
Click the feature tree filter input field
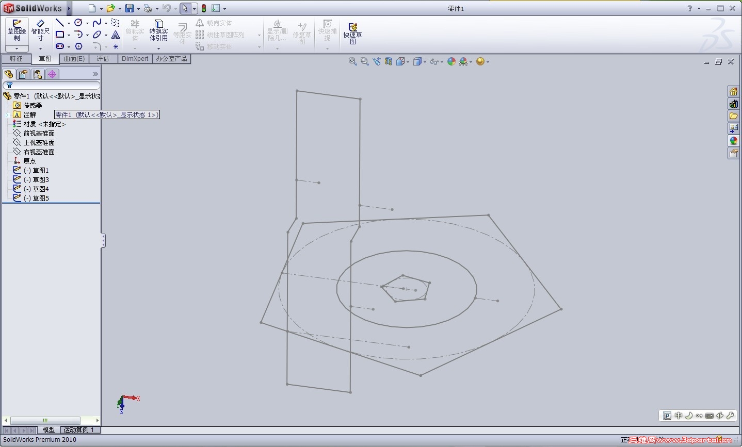point(52,85)
